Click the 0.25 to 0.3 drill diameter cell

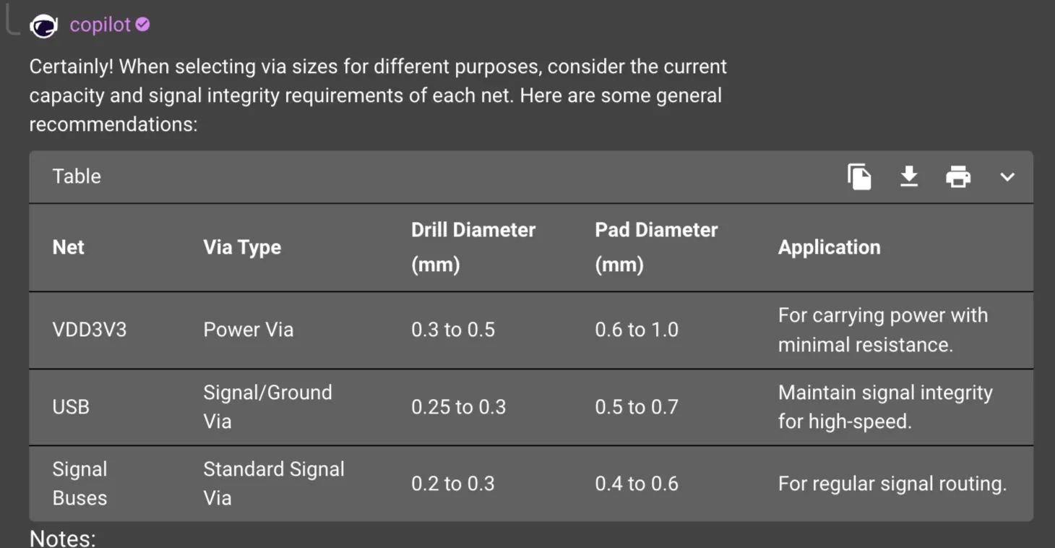pyautogui.click(x=458, y=407)
